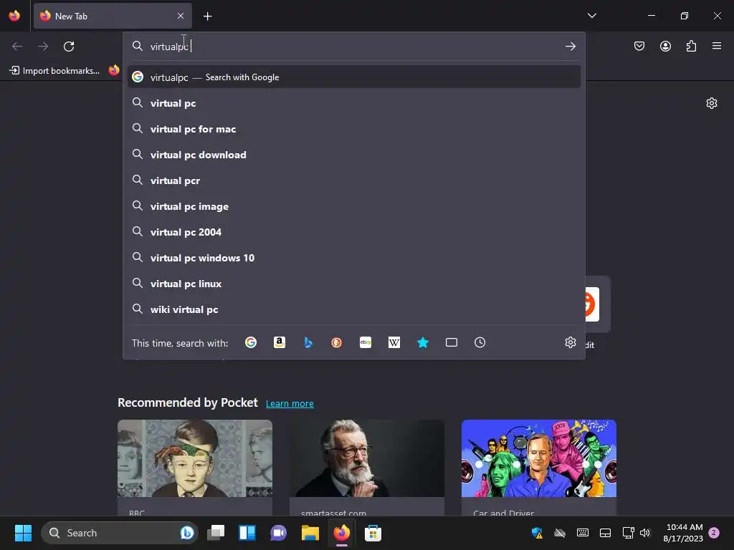
Task: Open the smartasset.com story thumbnail
Action: pos(367,458)
